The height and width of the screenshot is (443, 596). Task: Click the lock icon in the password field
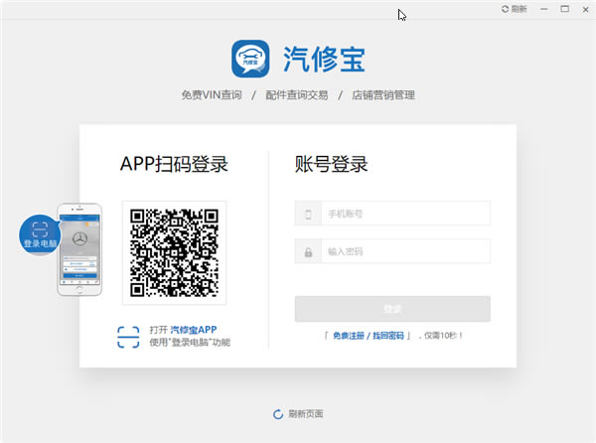point(308,251)
